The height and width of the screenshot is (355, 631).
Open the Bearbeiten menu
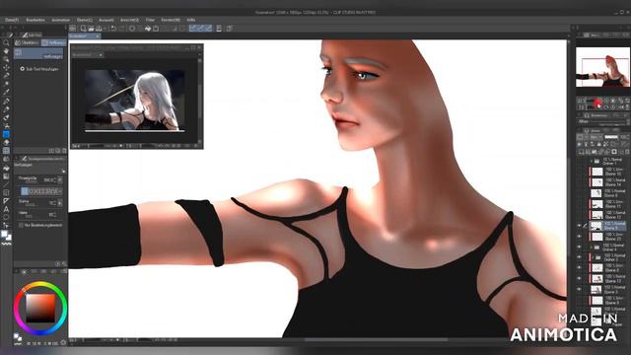tap(35, 20)
